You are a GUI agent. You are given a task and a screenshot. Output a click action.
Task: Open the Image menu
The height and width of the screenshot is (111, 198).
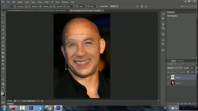pyautogui.click(x=20, y=2)
